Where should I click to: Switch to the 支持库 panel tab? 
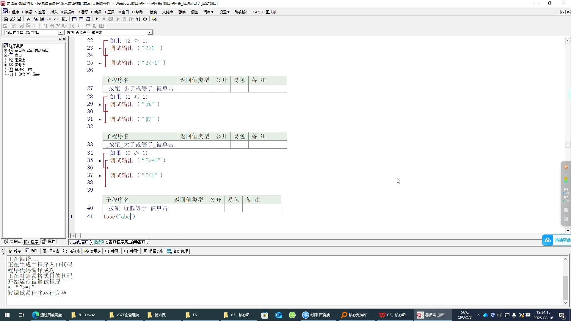point(12,242)
